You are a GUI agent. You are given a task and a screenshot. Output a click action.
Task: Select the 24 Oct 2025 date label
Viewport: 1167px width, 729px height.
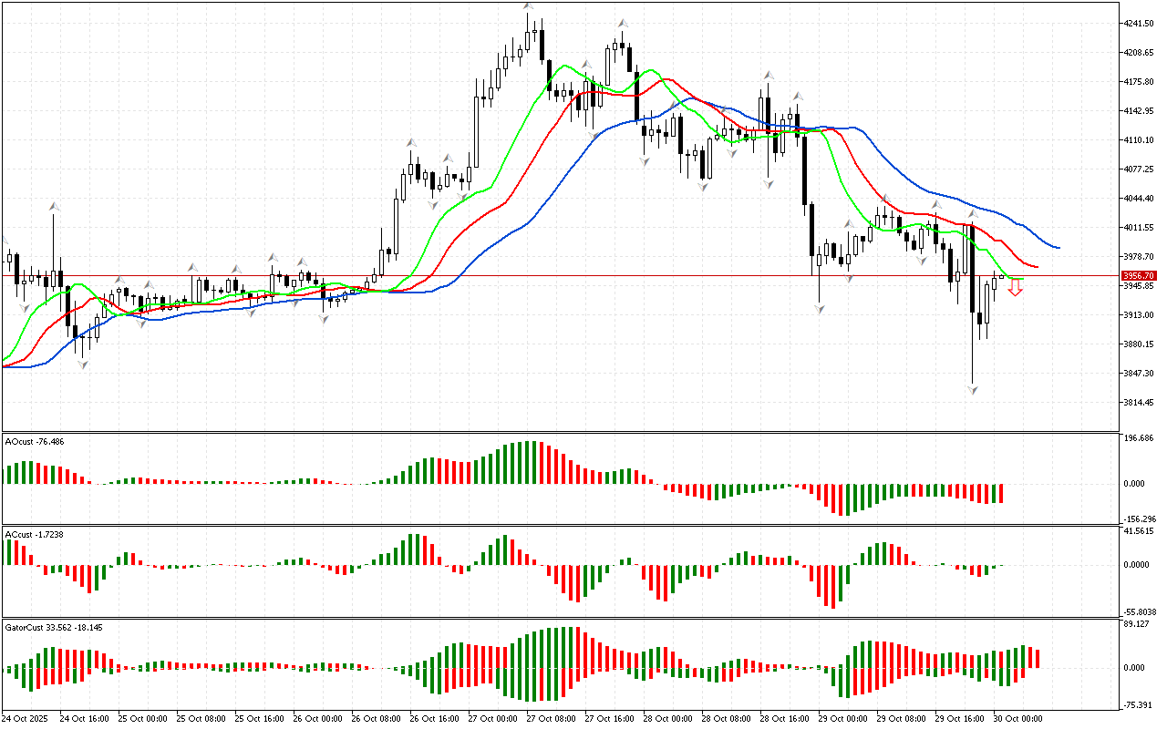[x=26, y=719]
